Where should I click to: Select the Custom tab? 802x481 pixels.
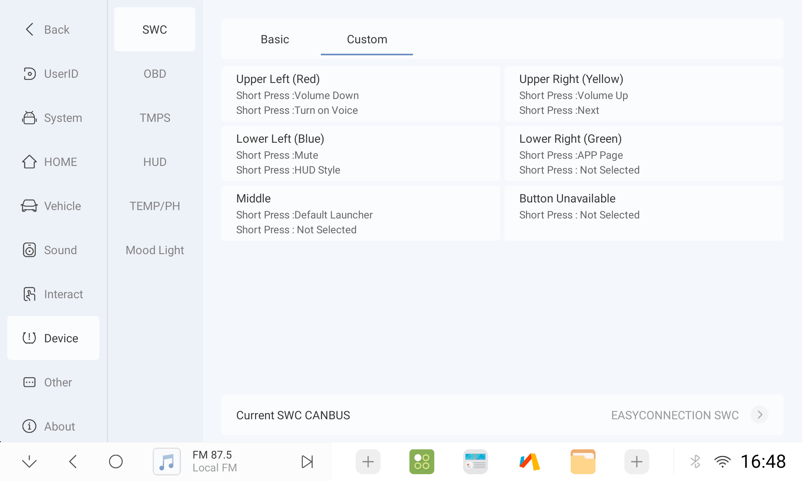coord(367,39)
